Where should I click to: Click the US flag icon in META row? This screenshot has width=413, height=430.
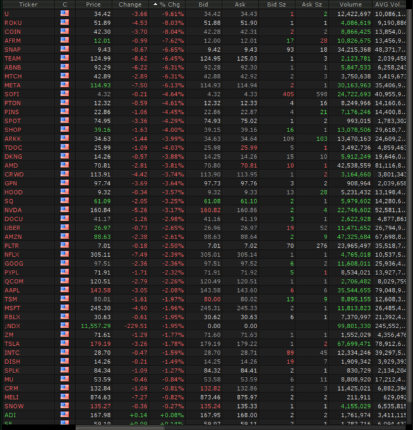click(64, 85)
